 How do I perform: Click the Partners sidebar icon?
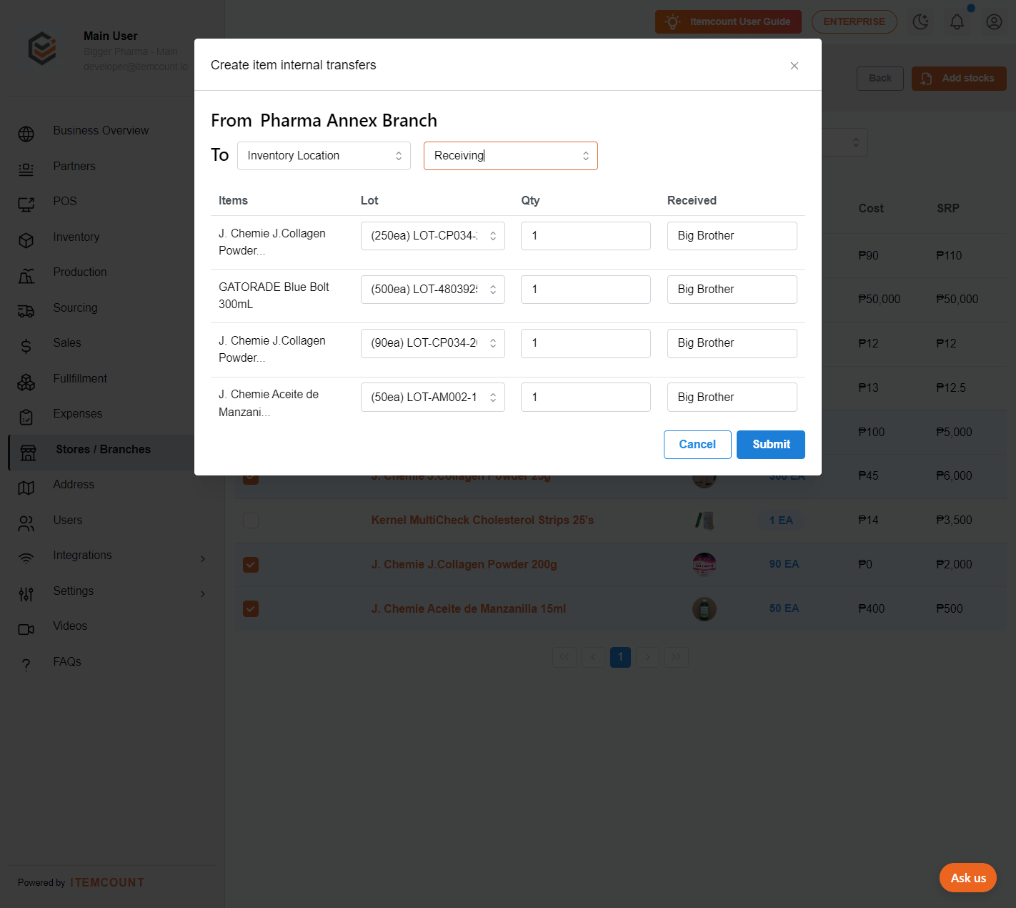(x=26, y=169)
